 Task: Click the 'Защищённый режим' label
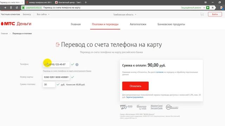point(191,8)
